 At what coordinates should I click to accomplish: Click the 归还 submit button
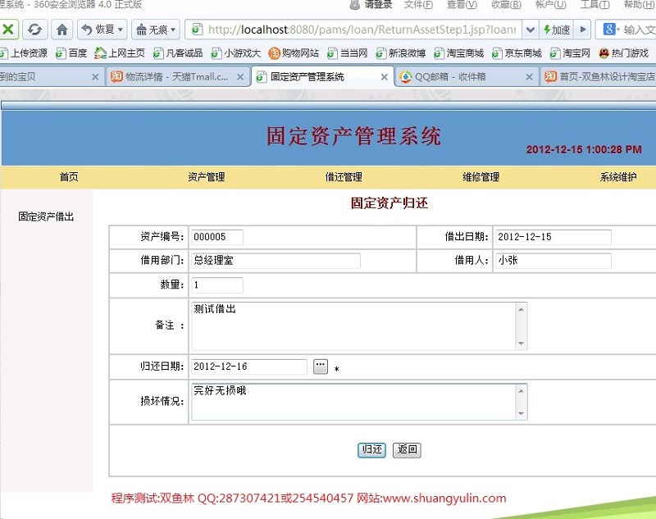[x=371, y=450]
